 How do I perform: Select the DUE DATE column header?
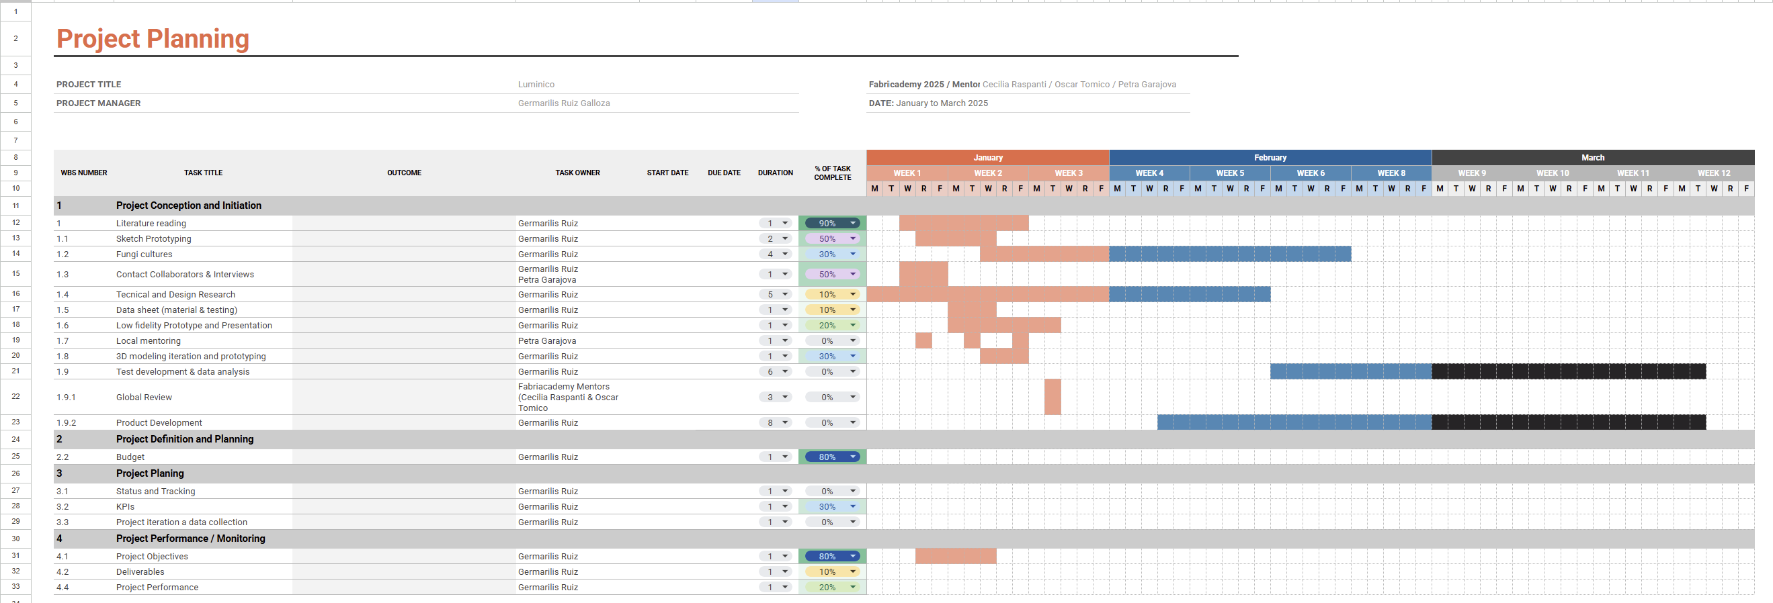click(x=724, y=173)
